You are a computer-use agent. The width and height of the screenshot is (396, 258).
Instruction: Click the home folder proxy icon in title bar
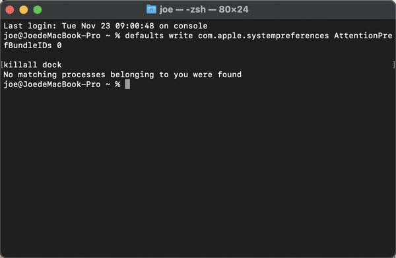pyautogui.click(x=151, y=10)
